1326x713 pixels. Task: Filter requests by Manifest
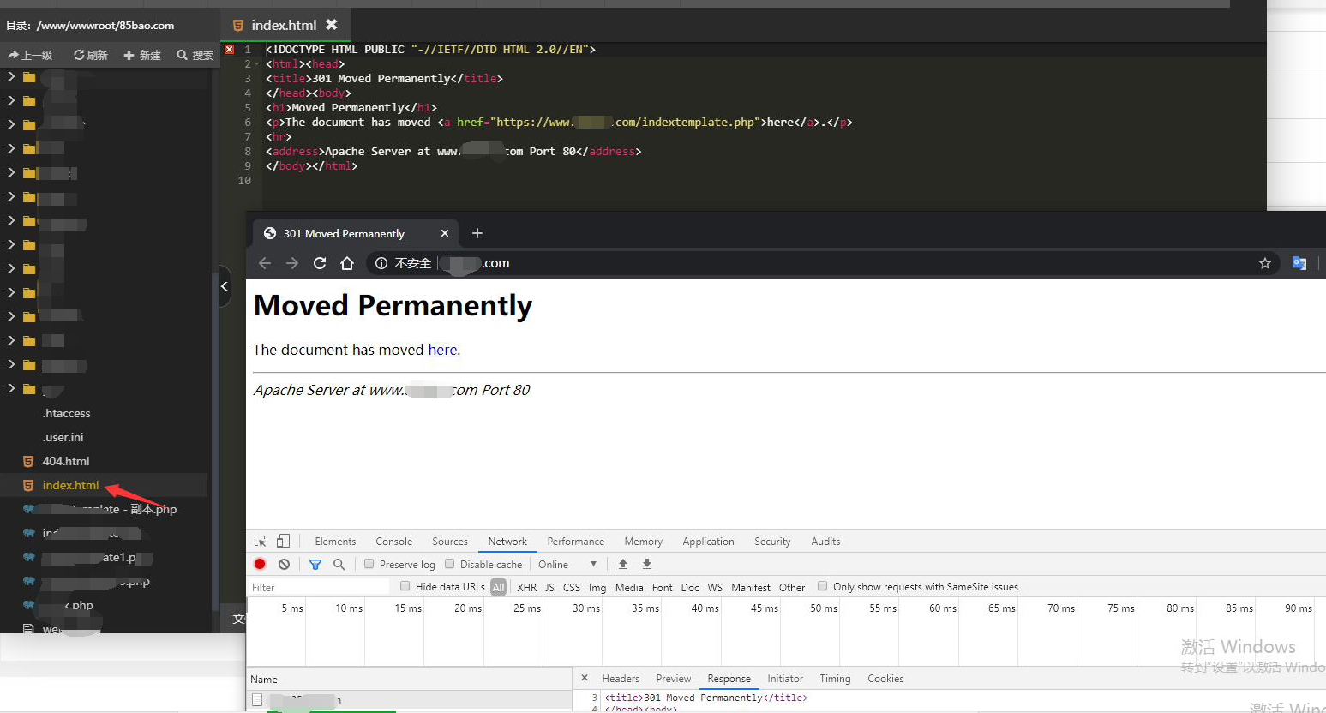click(x=751, y=587)
